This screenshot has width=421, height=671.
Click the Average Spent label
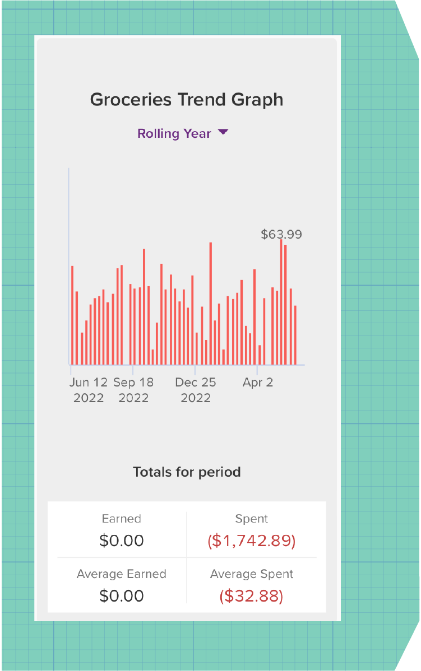(252, 574)
